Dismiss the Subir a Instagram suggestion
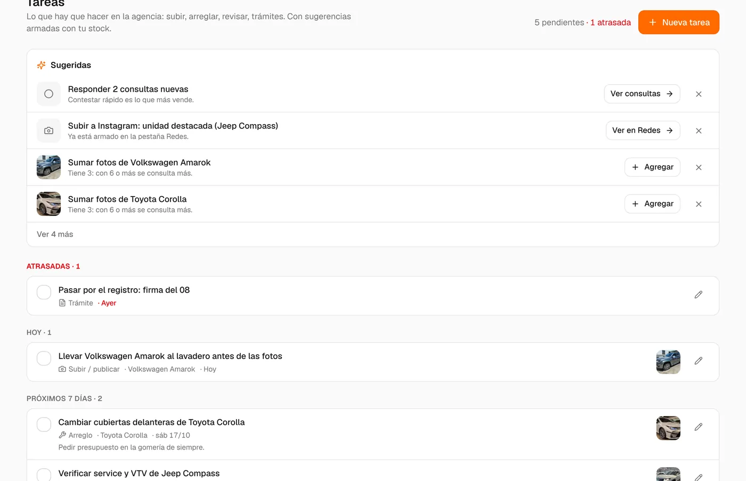Screen dimensions: 746x481 point(699,131)
